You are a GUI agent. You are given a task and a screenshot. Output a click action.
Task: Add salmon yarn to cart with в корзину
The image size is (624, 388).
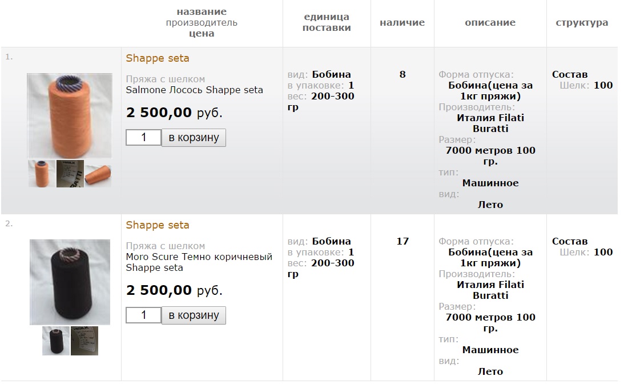(194, 137)
